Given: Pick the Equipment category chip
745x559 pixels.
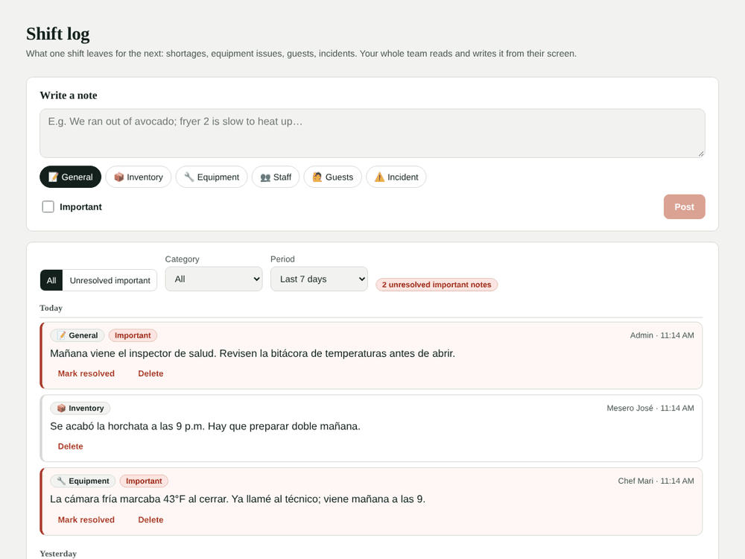Looking at the screenshot, I should click(212, 177).
